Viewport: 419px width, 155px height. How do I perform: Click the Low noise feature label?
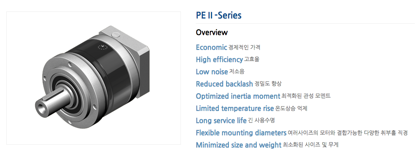(212, 72)
